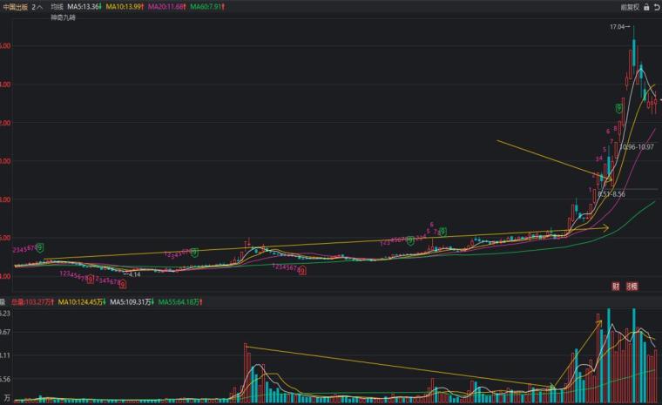Click green shield 9 marker near price peak
The height and width of the screenshot is (405, 662).
pos(618,108)
